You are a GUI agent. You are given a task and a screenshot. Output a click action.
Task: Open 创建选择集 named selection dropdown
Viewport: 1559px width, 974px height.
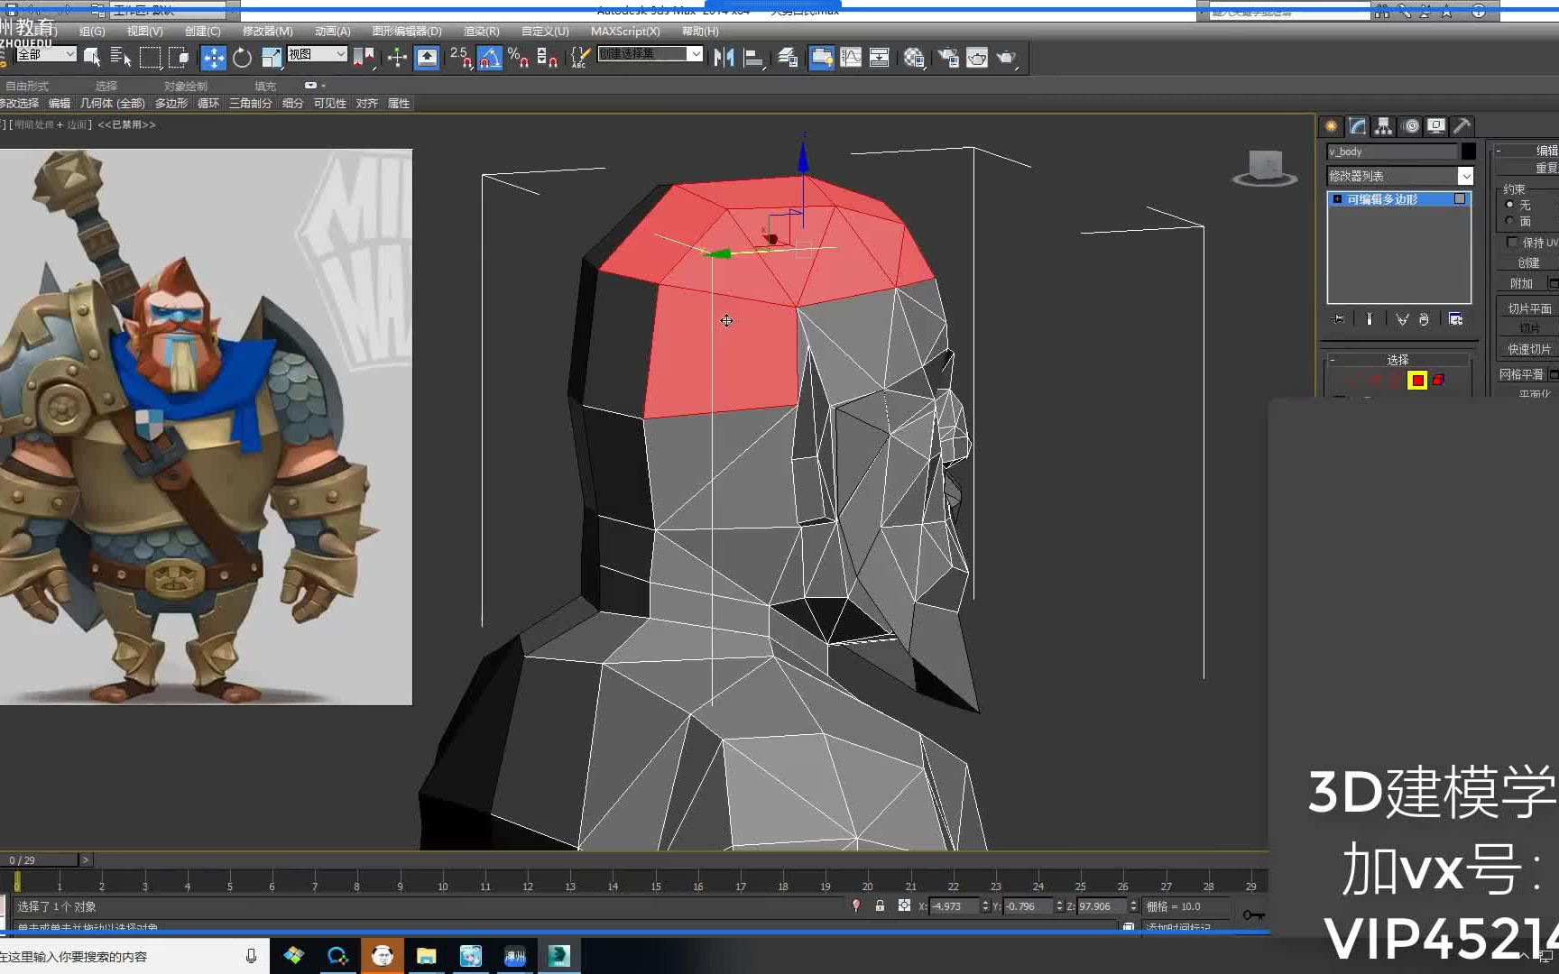tap(650, 54)
